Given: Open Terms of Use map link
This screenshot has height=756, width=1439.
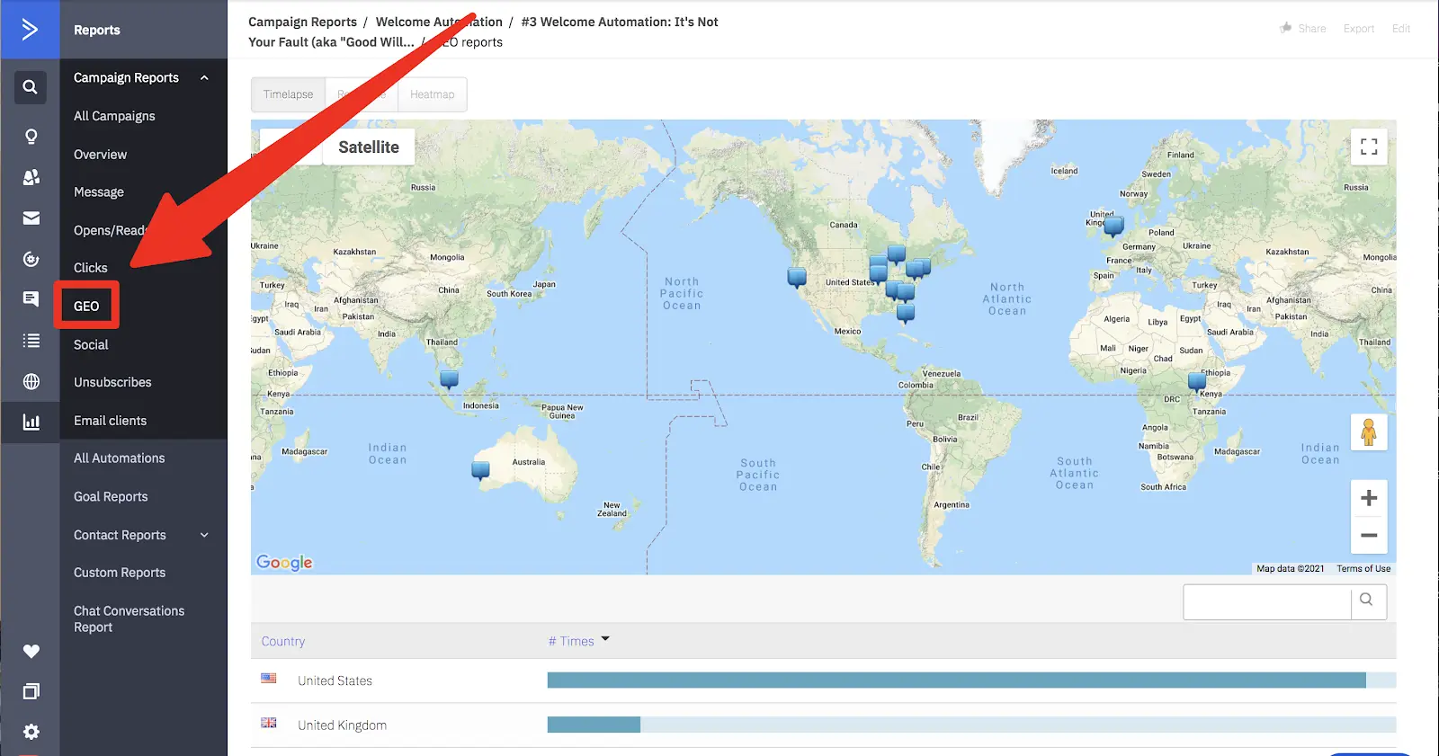Looking at the screenshot, I should [1363, 569].
